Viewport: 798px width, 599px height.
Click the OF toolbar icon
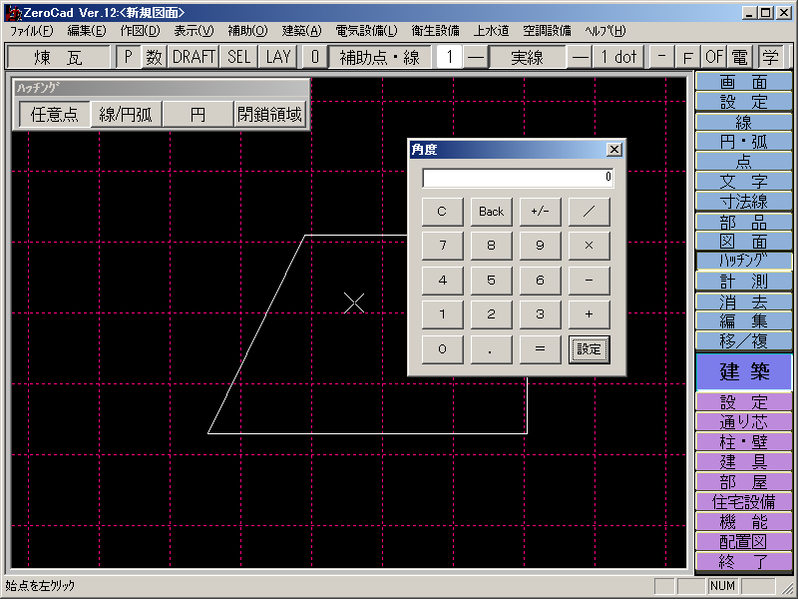coord(714,57)
